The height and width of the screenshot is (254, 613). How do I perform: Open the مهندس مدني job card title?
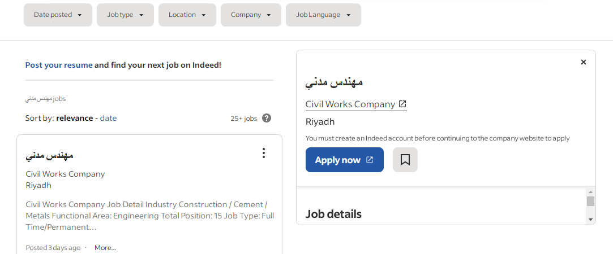50,155
